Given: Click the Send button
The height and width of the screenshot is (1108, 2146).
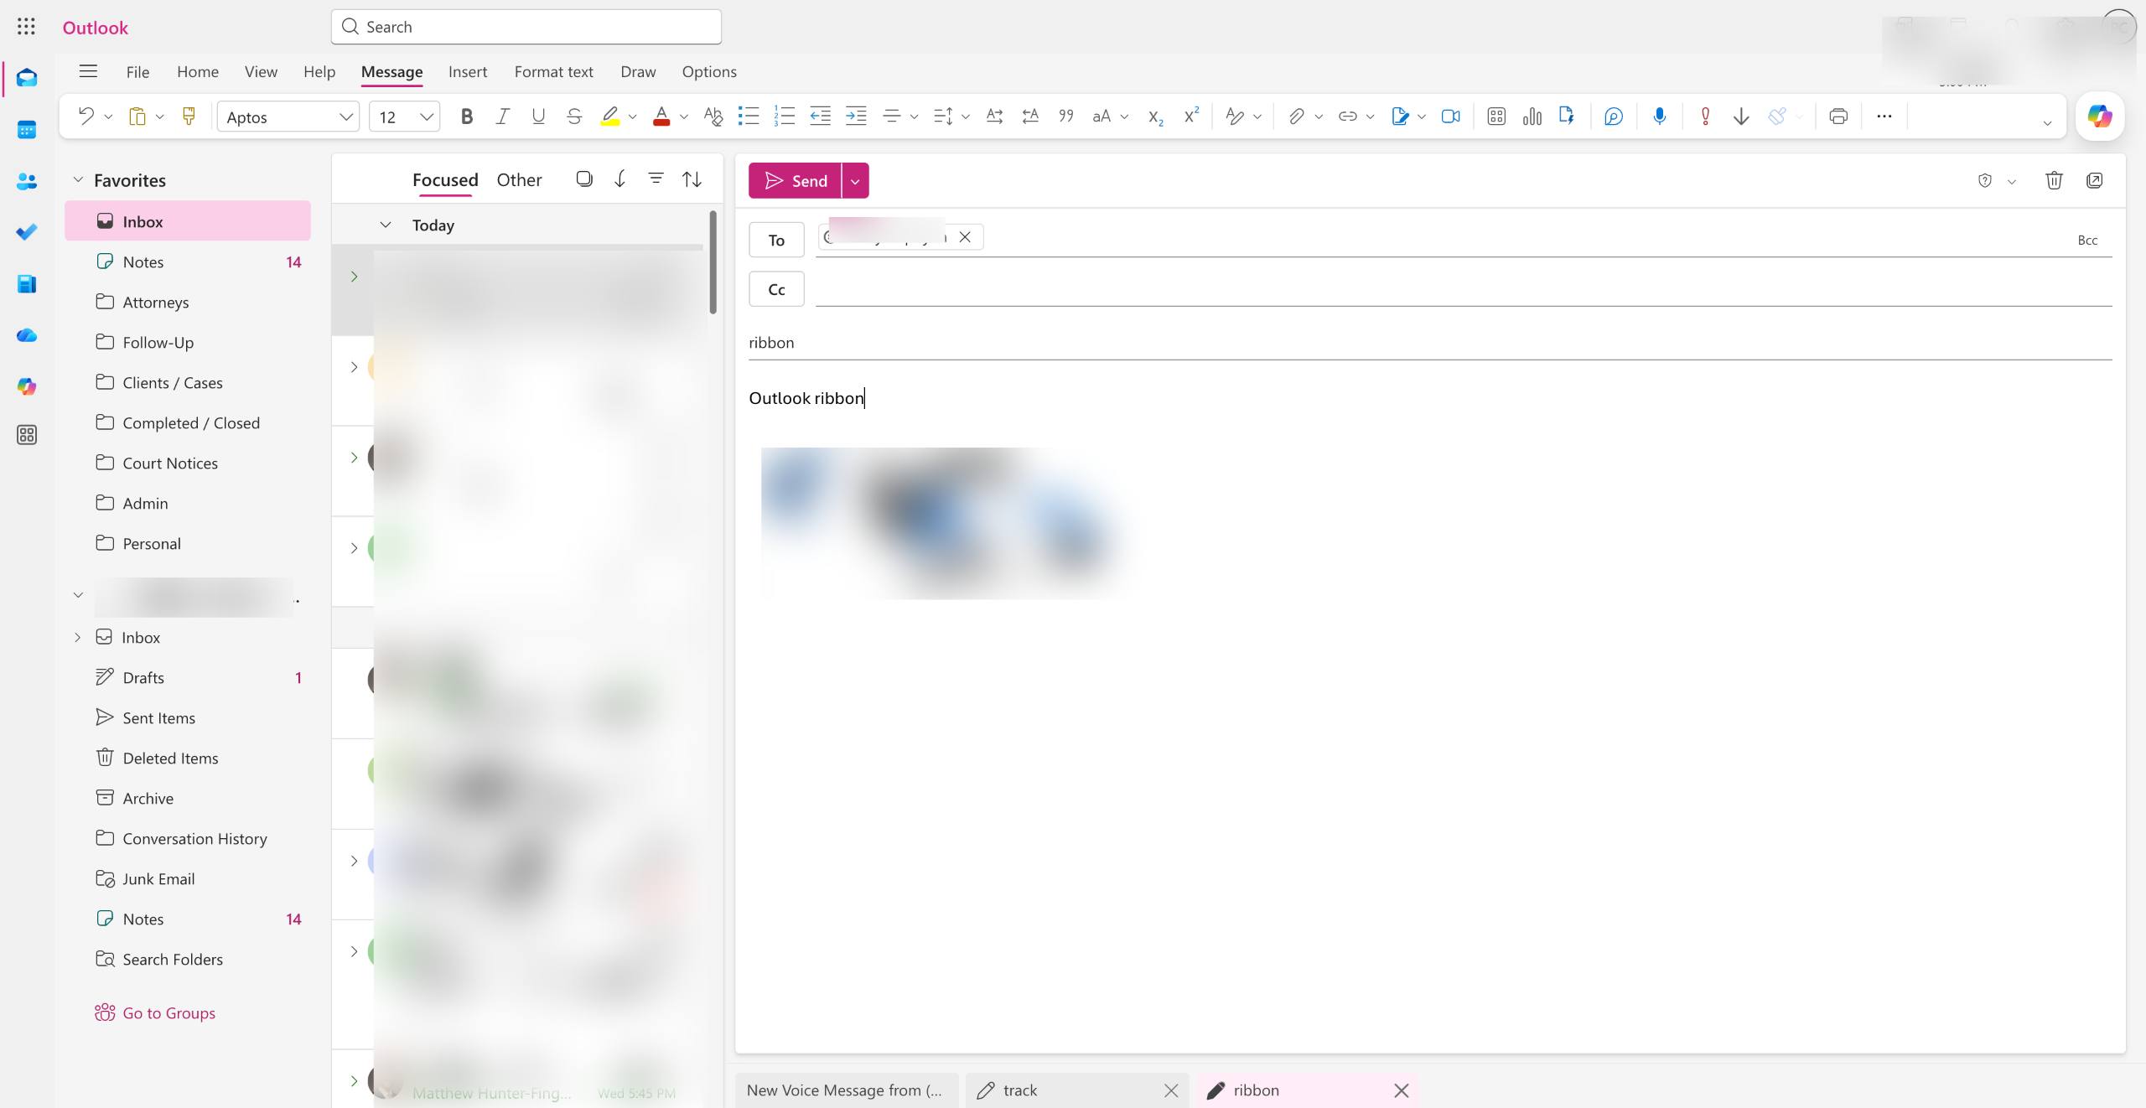Looking at the screenshot, I should click(796, 181).
